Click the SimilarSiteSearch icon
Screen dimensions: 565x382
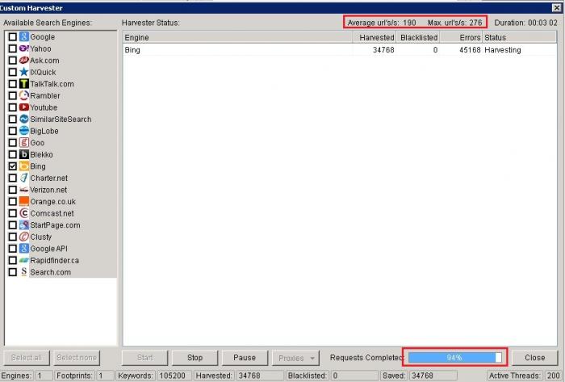click(x=23, y=119)
